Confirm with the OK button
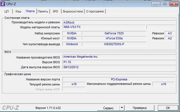 click(168, 108)
